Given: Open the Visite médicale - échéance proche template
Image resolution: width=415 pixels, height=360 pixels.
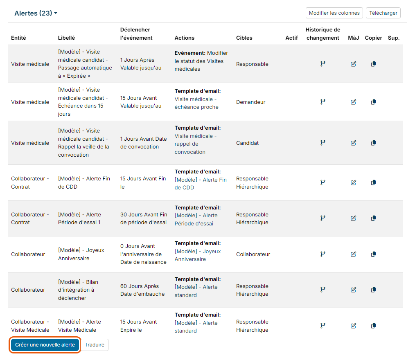Looking at the screenshot, I should click(x=196, y=103).
